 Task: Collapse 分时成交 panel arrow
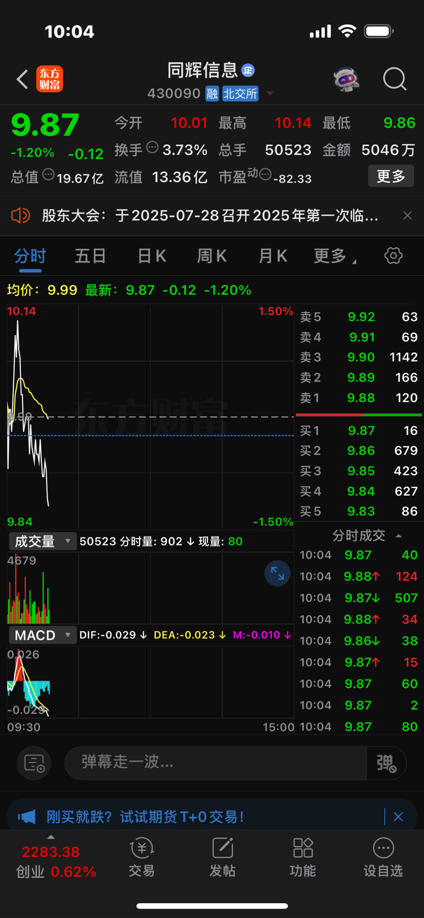(x=399, y=535)
